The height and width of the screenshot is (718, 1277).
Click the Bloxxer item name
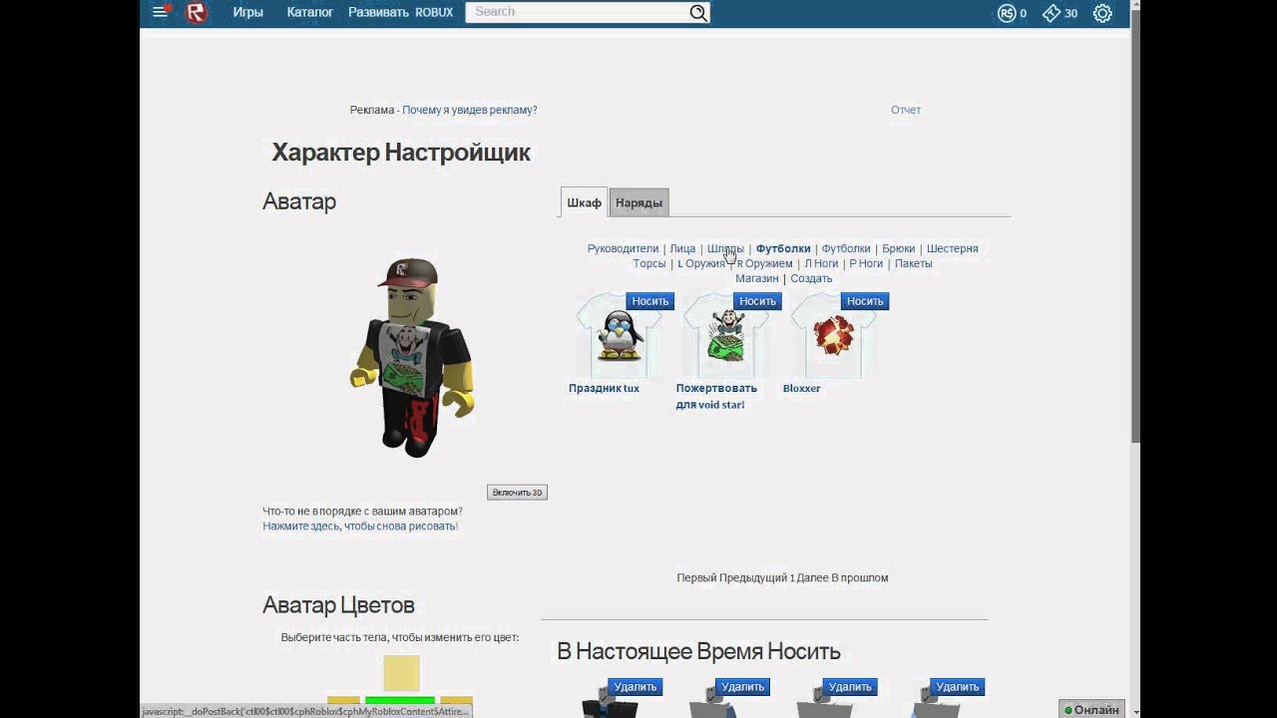(x=801, y=388)
